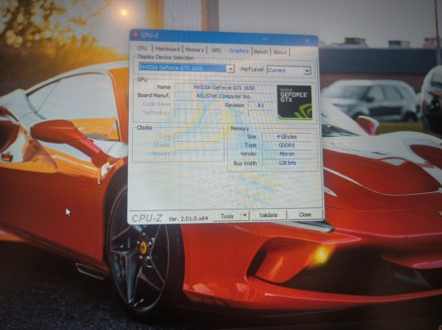Screen dimensions: 442x330
Task: Switch to the SPD tab
Action: [216, 50]
